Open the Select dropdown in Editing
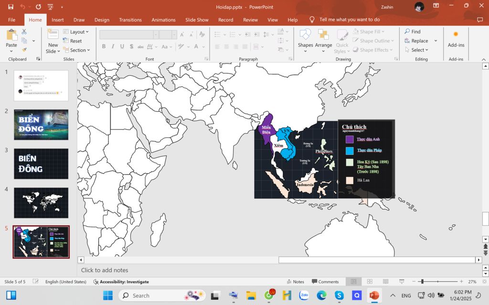 [x=416, y=50]
